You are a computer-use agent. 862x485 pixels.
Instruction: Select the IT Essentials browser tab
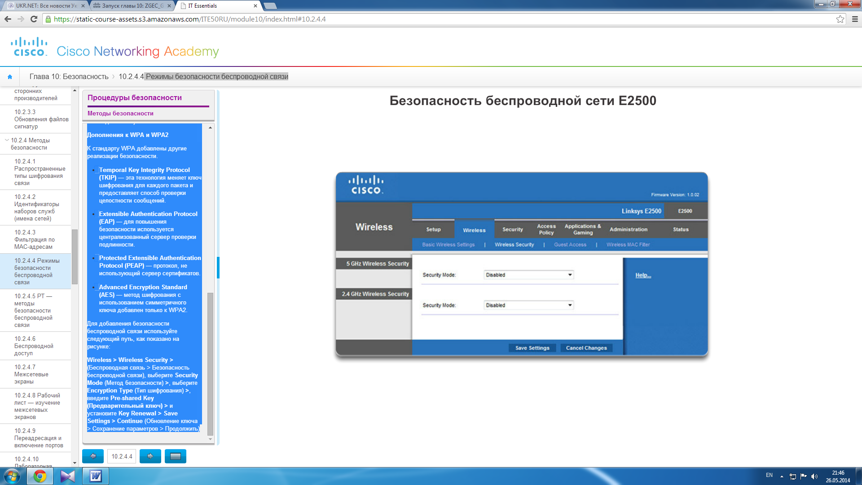(219, 6)
